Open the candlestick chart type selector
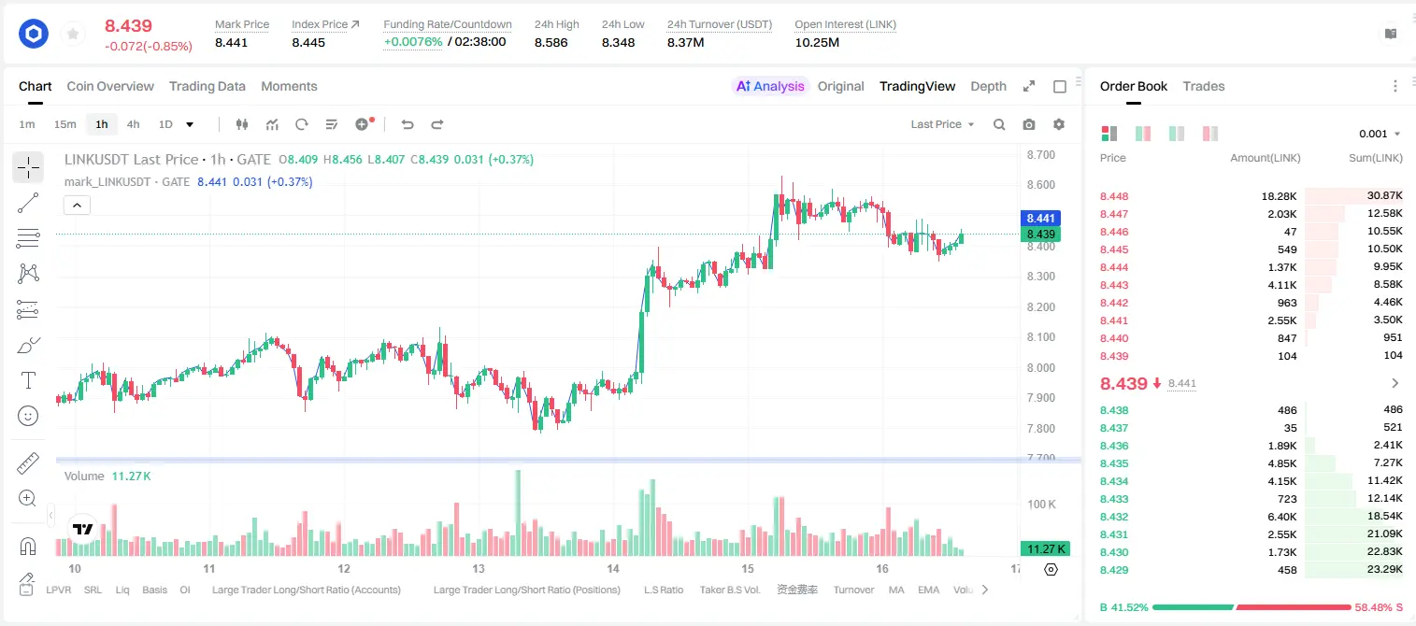This screenshot has height=626, width=1416. 242,124
